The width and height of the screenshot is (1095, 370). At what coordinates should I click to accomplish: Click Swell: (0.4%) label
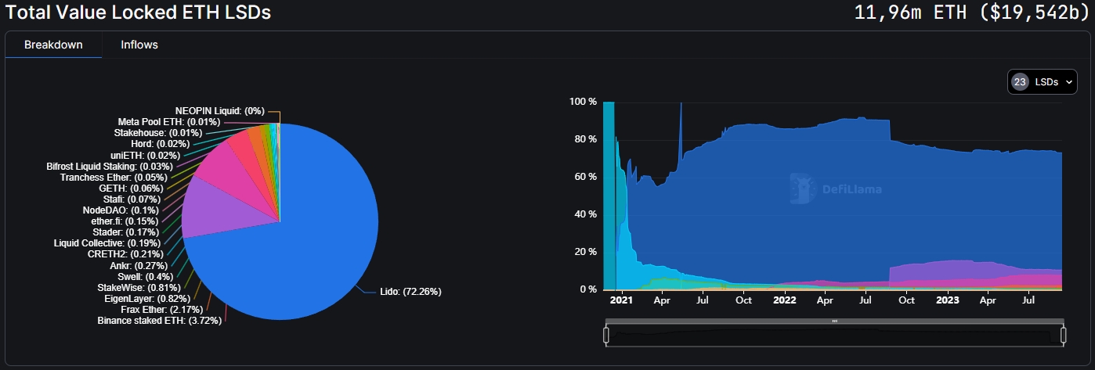pyautogui.click(x=146, y=277)
